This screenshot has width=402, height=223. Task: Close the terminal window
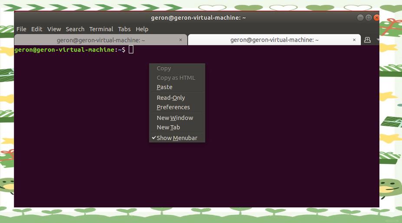[x=376, y=18]
